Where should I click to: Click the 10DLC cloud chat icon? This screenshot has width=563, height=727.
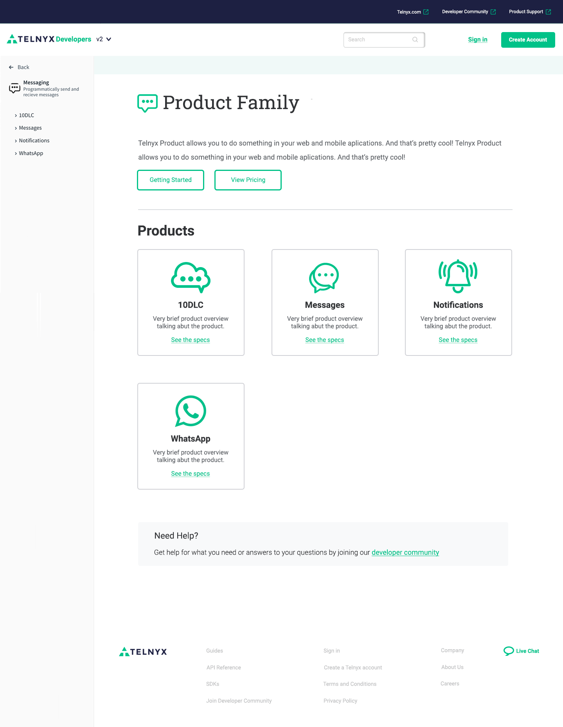(191, 277)
